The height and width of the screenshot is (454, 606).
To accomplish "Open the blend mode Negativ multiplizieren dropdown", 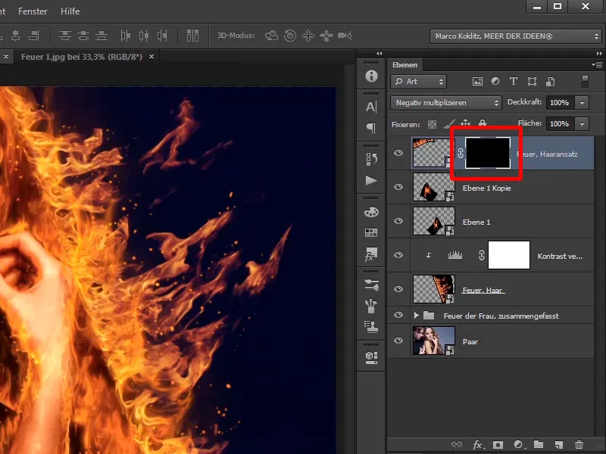I will click(x=446, y=103).
